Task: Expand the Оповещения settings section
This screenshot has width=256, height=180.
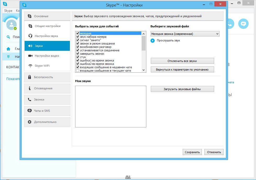Action: [47, 88]
